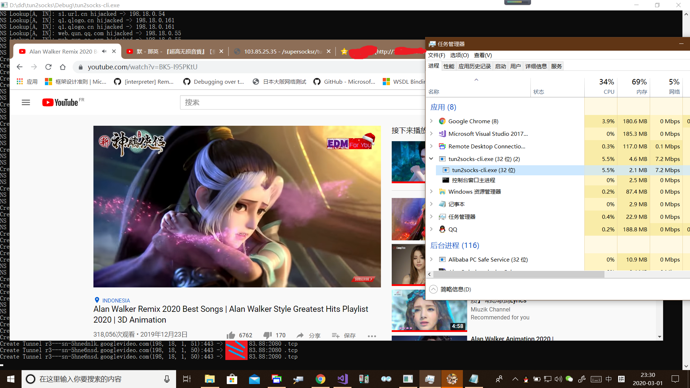Collapse the tun2socks-cli.exe (32 位) (2) group

click(x=431, y=159)
